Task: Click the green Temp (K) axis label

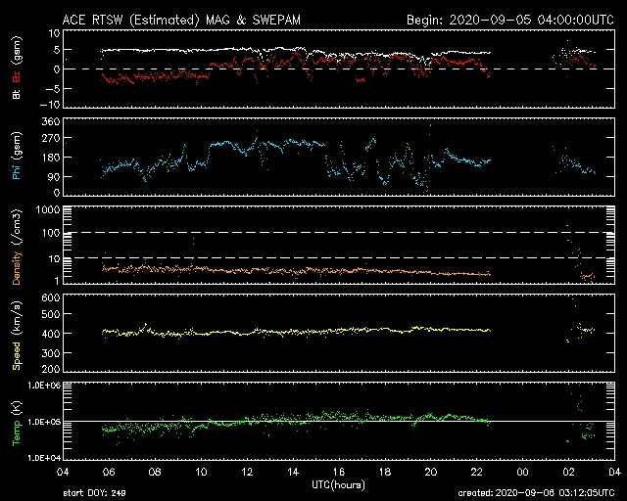Action: (x=17, y=422)
